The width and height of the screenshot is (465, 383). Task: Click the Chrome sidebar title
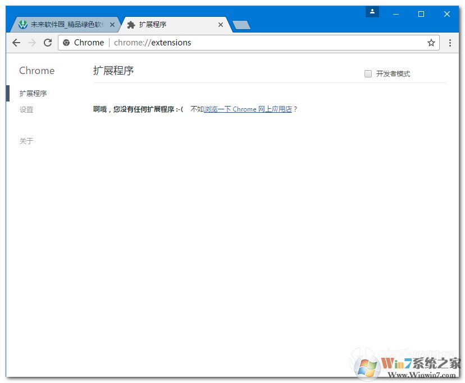[x=37, y=71]
